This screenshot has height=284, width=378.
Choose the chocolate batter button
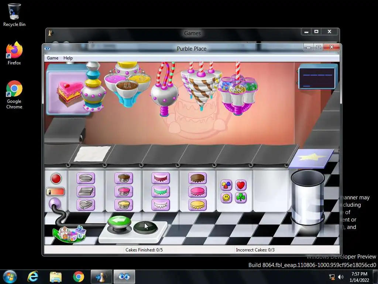point(124,178)
